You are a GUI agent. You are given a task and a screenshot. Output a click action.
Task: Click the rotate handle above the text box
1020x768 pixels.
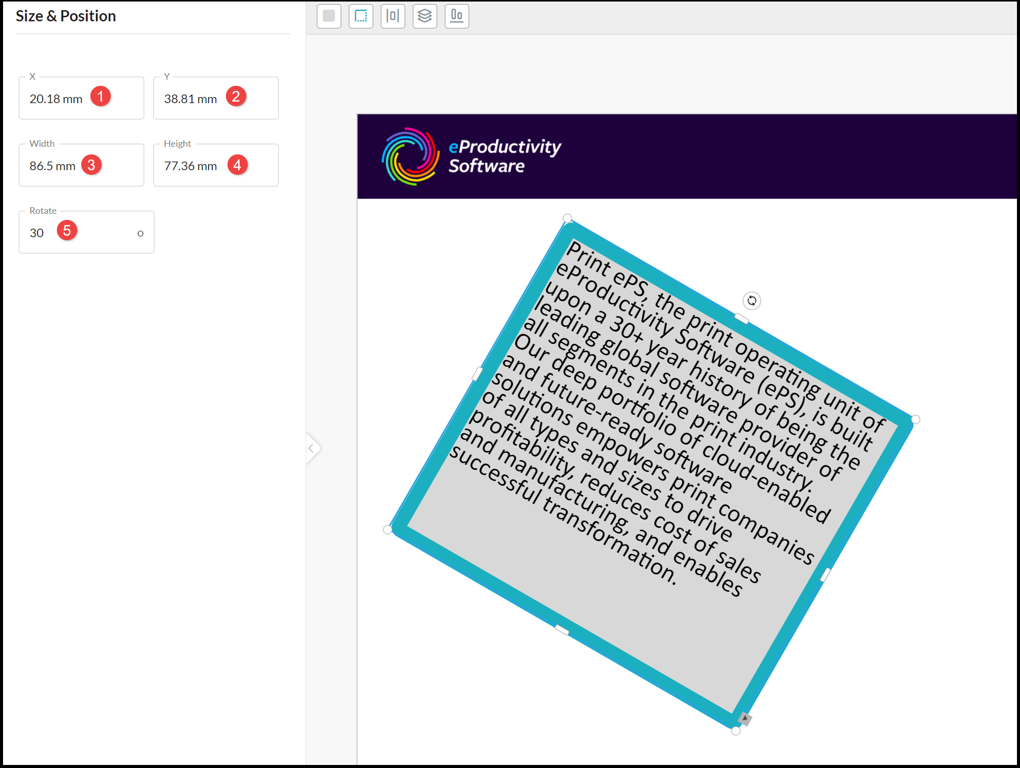click(x=751, y=301)
